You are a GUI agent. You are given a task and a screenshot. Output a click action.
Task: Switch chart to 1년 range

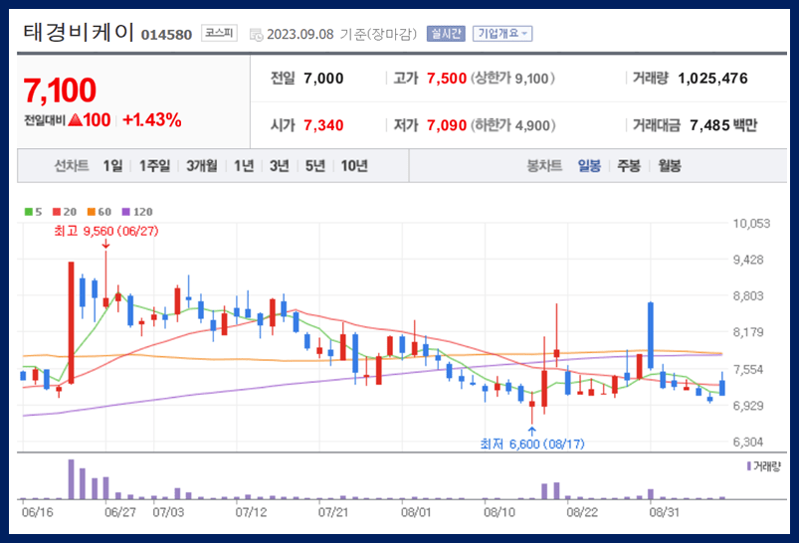[x=244, y=165]
